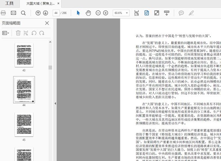Select page 45 thumbnail
The width and height of the screenshot is (221, 161).
point(24,124)
